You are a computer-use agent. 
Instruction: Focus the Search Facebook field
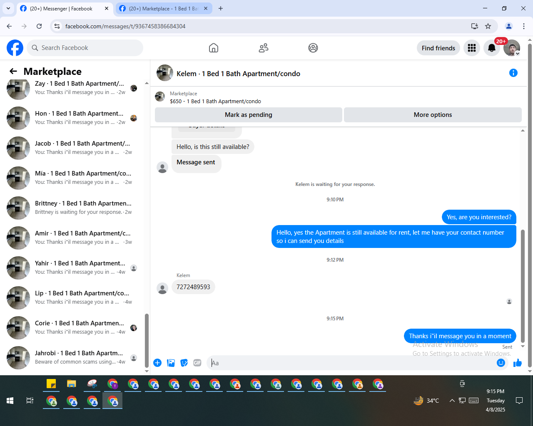pos(85,48)
